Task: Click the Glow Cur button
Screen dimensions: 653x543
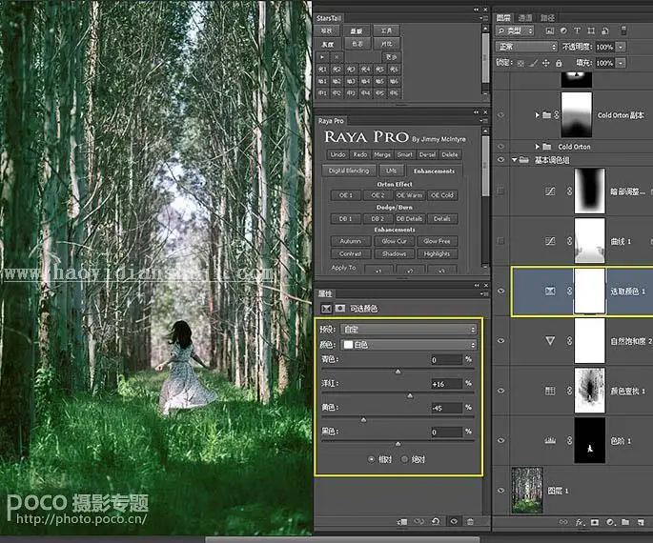Action: click(x=394, y=241)
